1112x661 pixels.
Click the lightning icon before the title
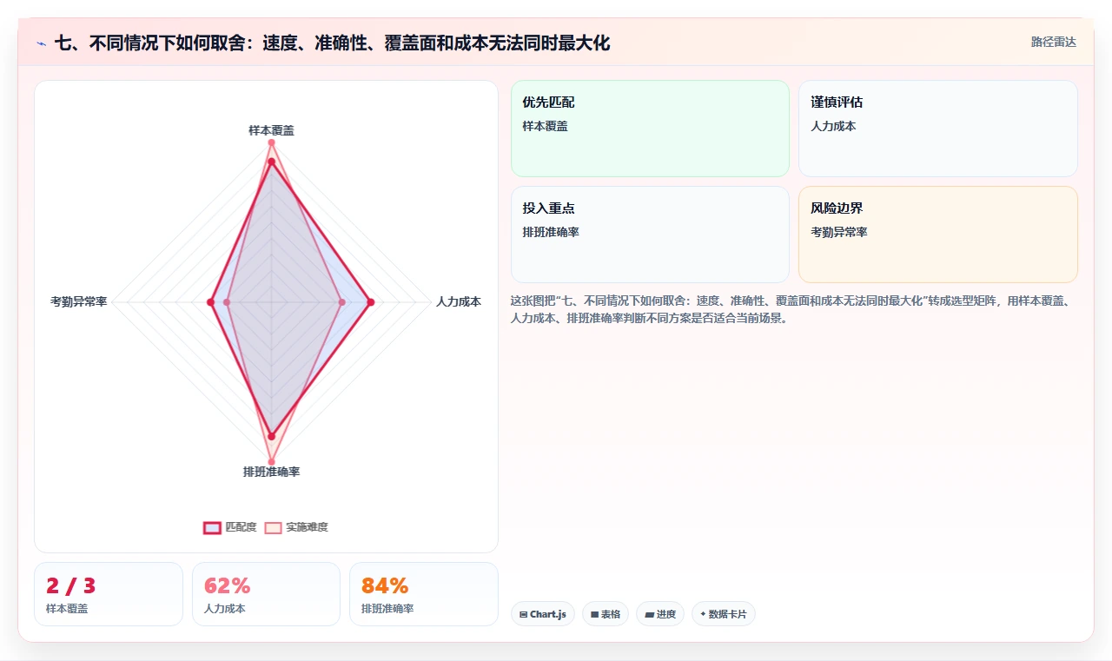coord(41,43)
